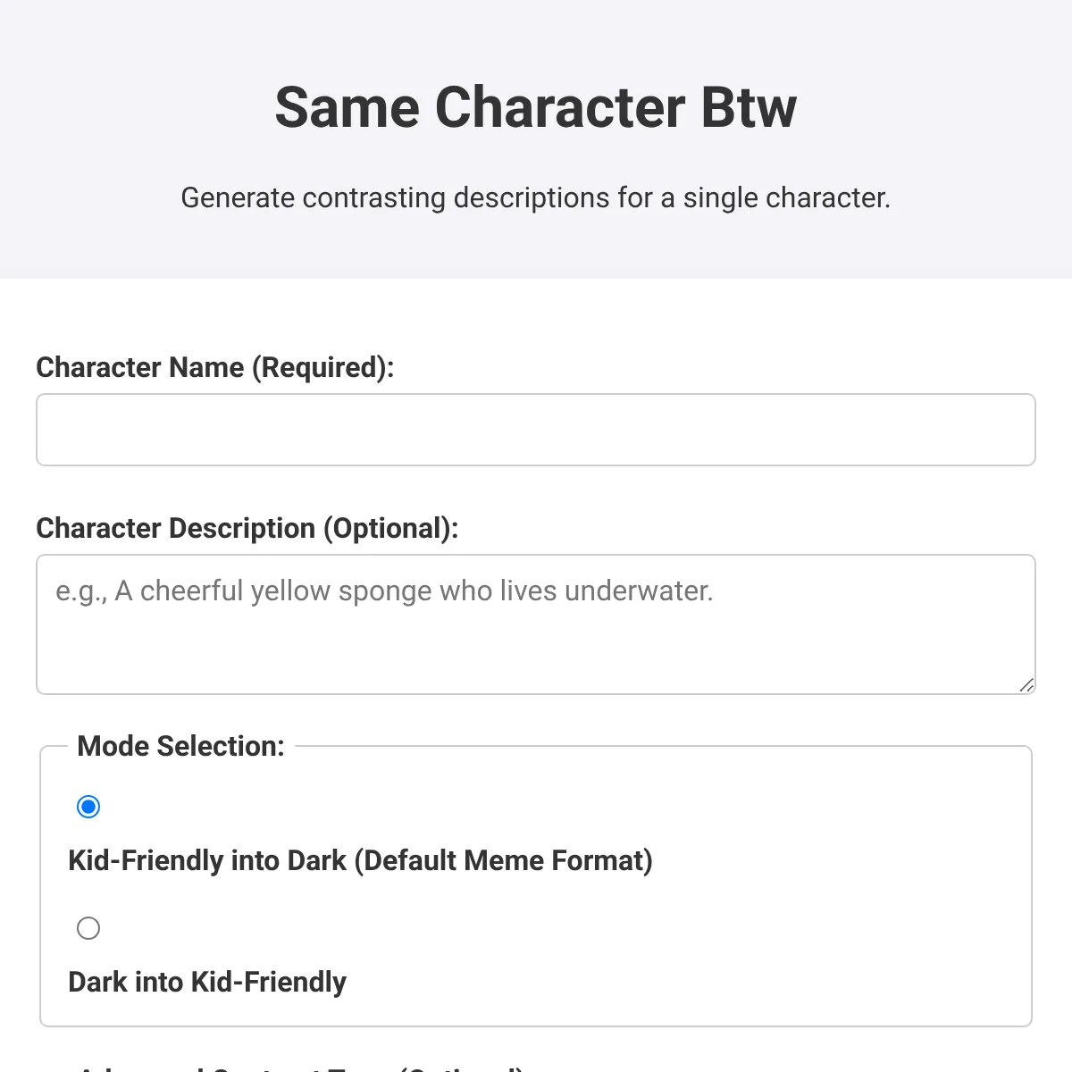
Task: Click "single character" in the subtitle
Action: 786,197
